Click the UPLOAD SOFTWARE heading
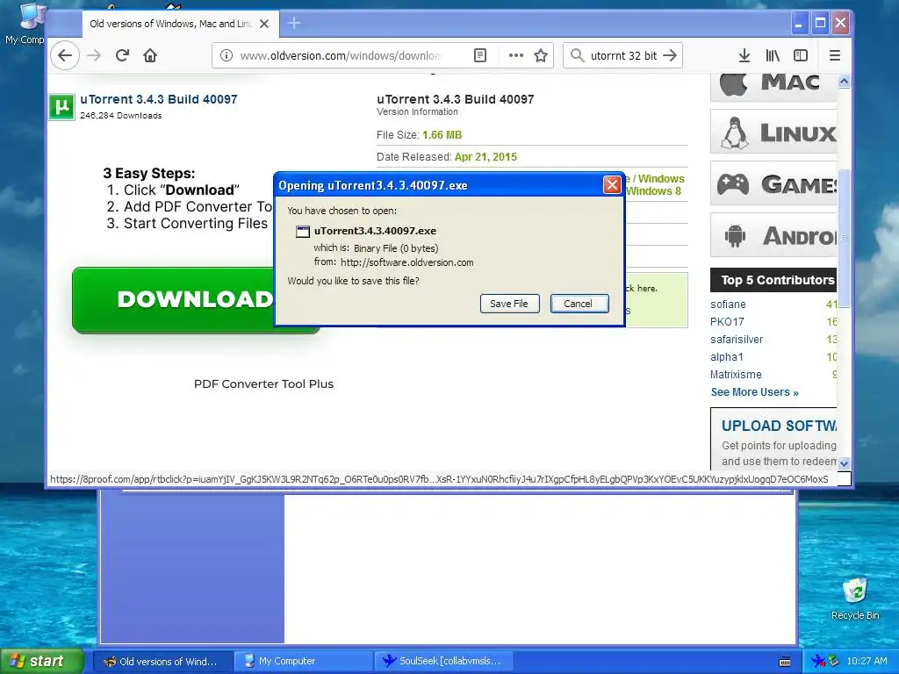 (779, 426)
